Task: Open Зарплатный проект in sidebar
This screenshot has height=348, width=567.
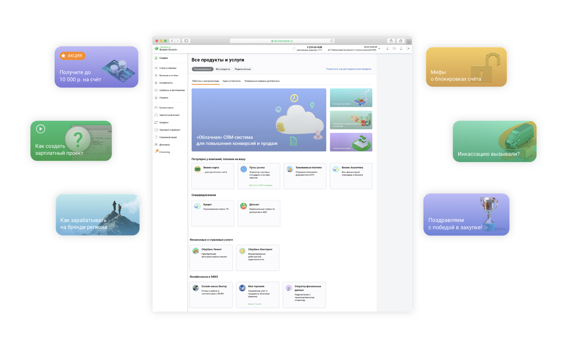Action: tap(167, 115)
